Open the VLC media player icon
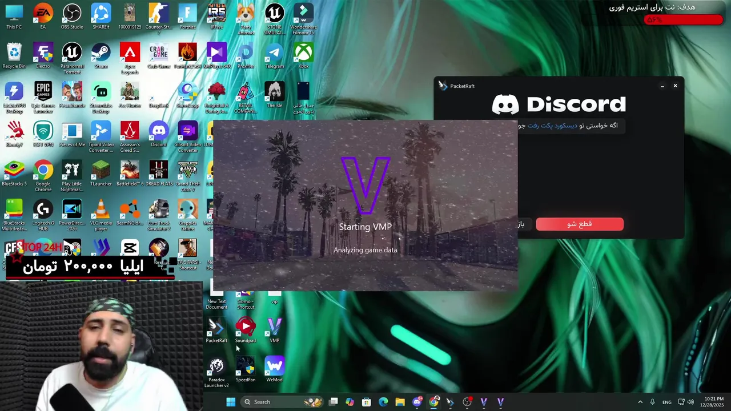Viewport: 731px width, 411px height. (x=101, y=215)
